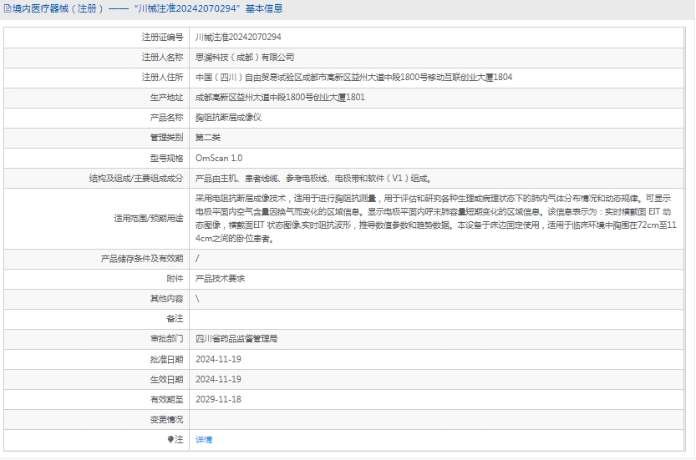This screenshot has width=696, height=460.
Task: Click the expiry date 2029-11-18
Action: tap(218, 399)
